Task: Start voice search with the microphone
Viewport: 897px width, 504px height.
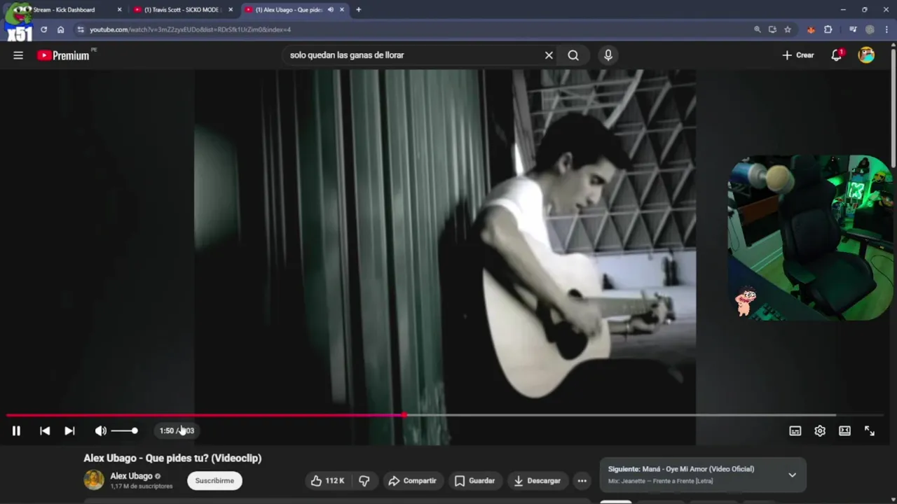Action: [x=608, y=55]
